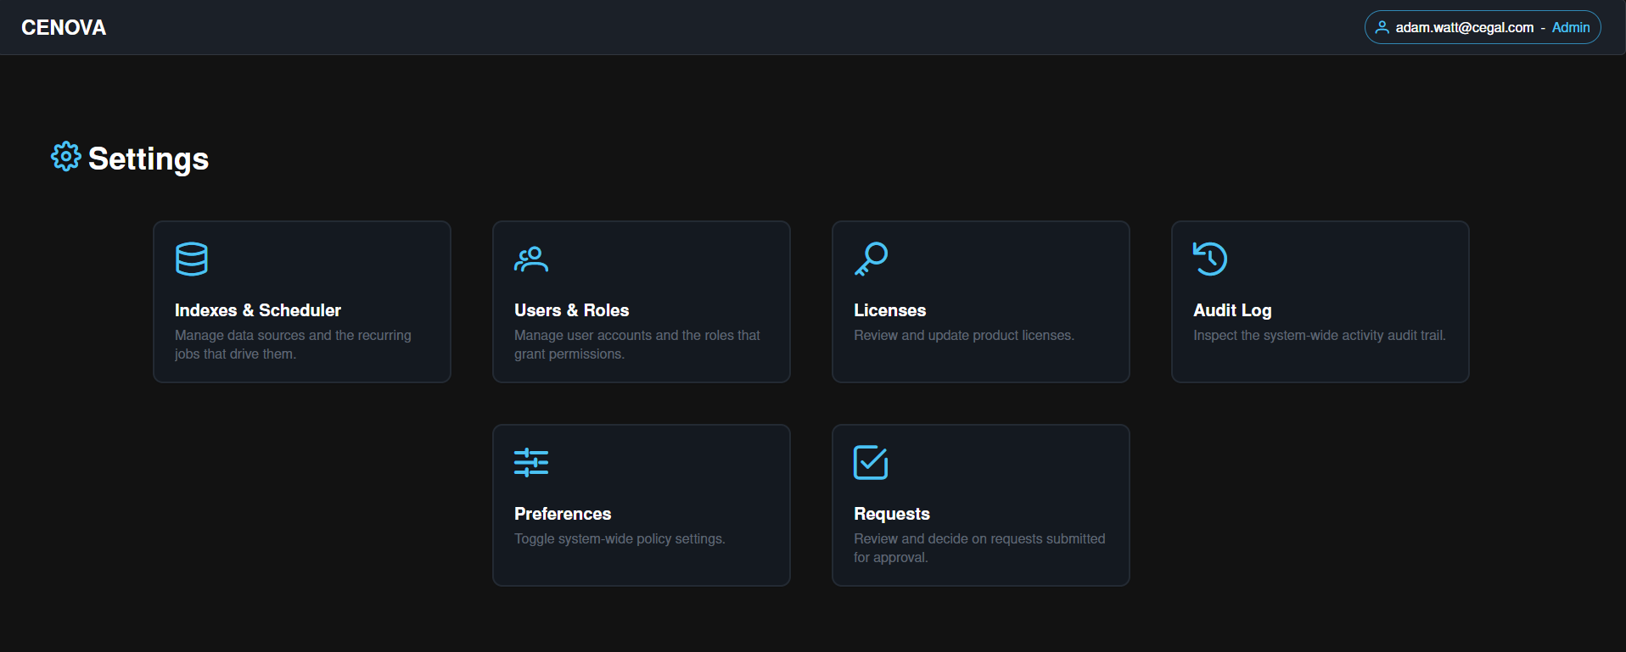Click the history clock icon on Audit Log
1626x652 pixels.
(x=1210, y=259)
